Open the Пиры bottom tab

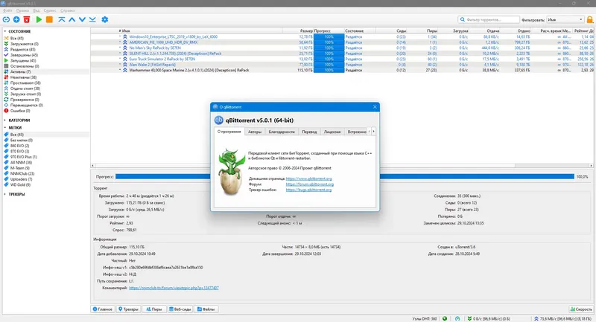tap(154, 309)
